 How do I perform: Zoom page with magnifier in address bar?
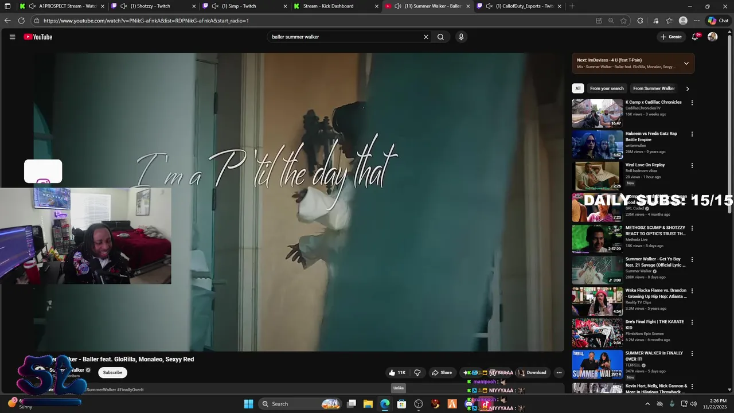point(611,21)
